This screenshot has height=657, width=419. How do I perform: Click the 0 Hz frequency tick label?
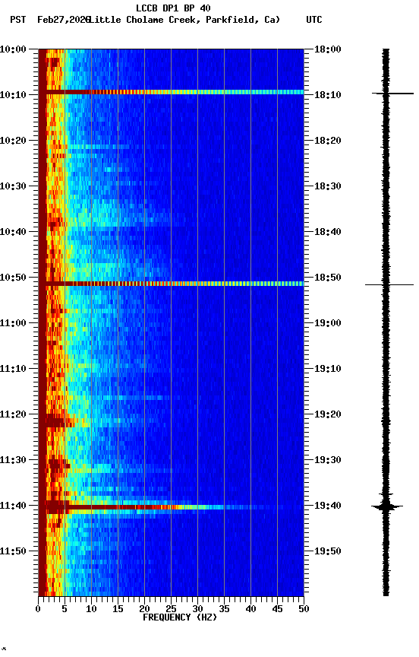[38, 609]
